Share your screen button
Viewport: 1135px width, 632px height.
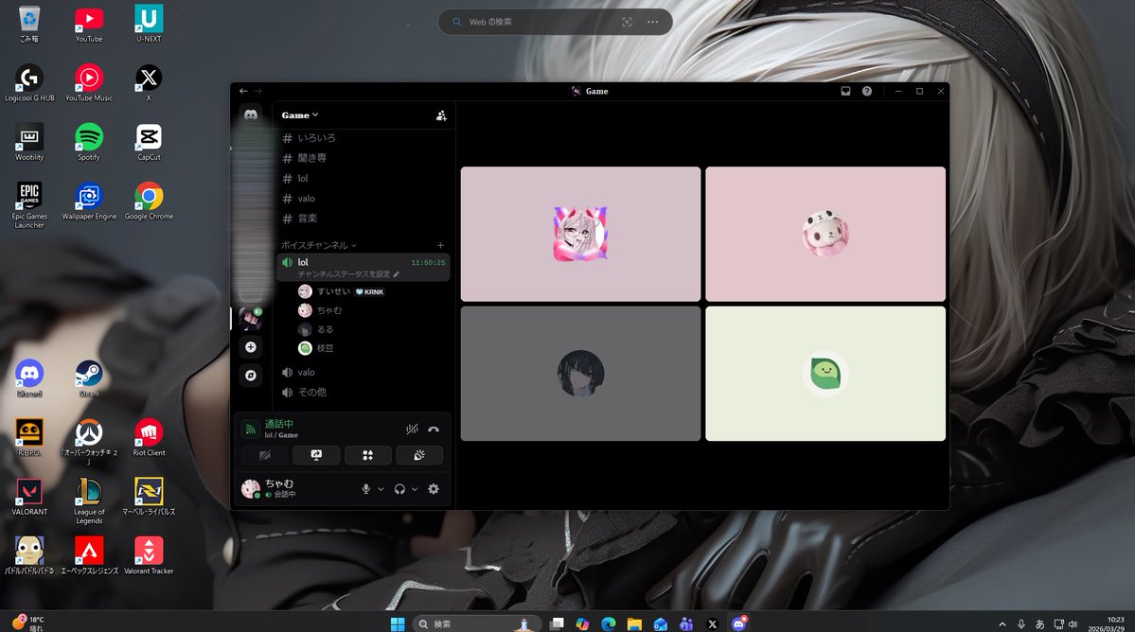click(x=316, y=455)
